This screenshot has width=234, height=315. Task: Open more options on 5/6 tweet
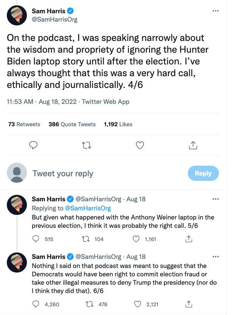[216, 199]
